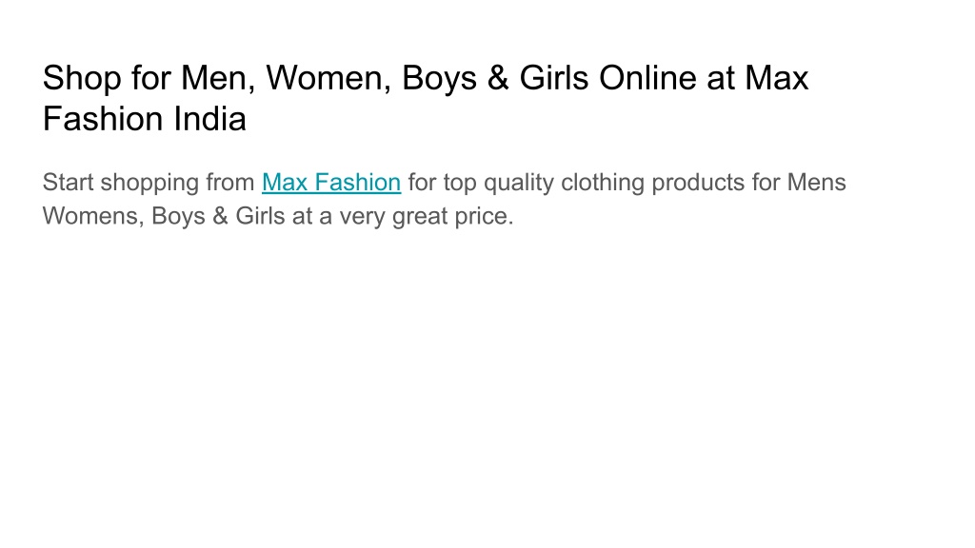Viewport: 975px width, 548px height.
Task: Click 'Women,' in the slide title
Action: click(328, 79)
